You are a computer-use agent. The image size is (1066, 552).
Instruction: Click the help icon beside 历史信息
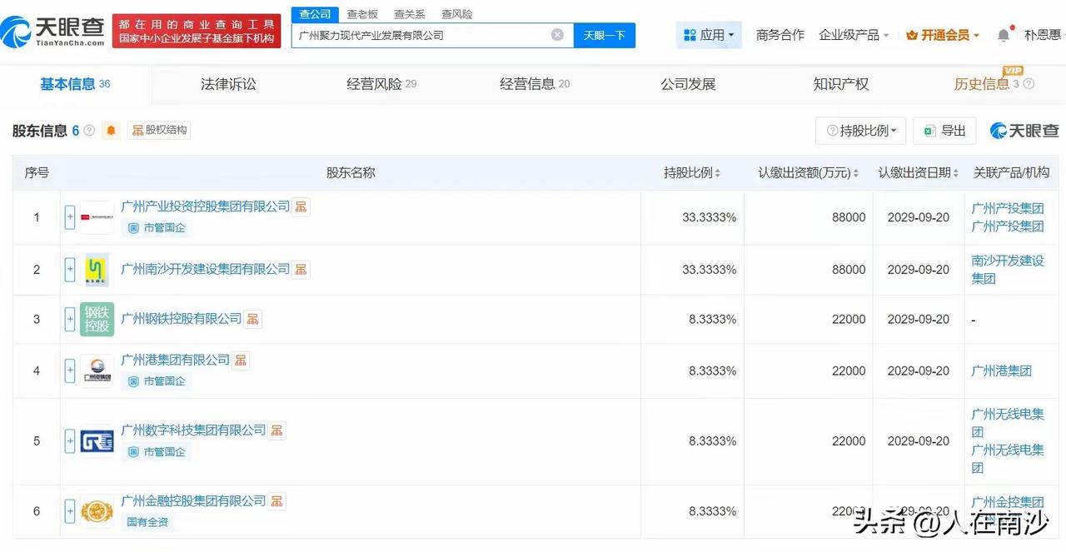click(x=1029, y=84)
